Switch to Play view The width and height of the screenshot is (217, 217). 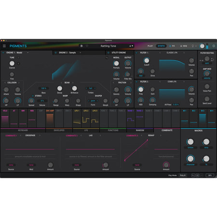tap(150, 46)
